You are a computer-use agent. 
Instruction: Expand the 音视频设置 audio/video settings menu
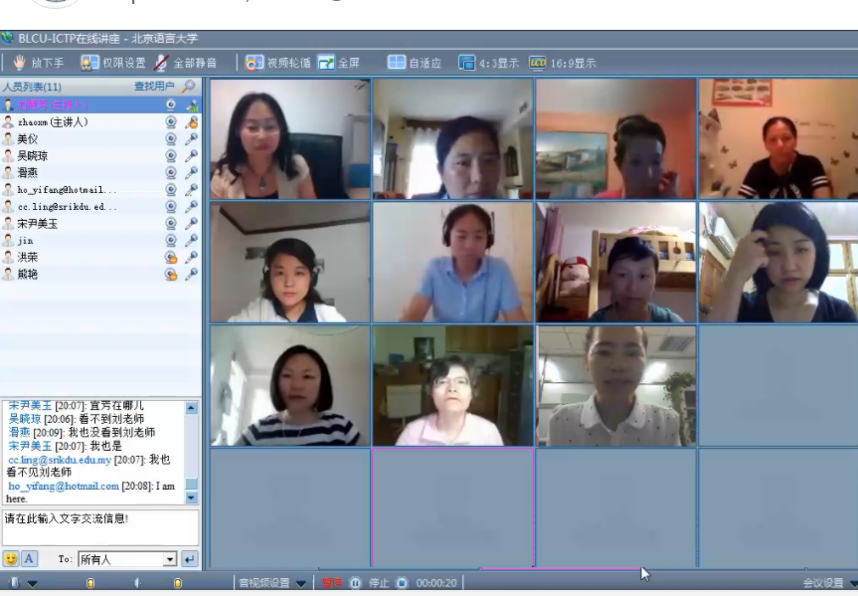point(300,583)
